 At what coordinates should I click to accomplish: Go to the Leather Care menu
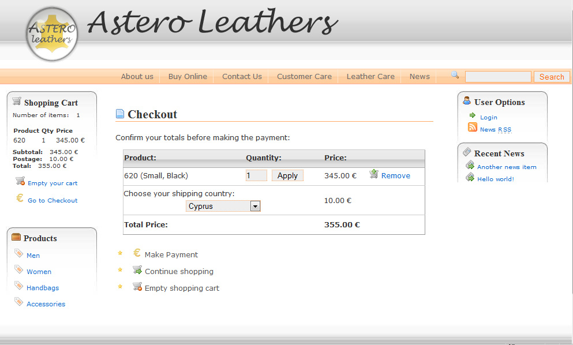pos(370,76)
